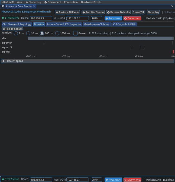Click the first irq uart3 tick marker
The height and width of the screenshot is (182, 175).
point(132,47)
